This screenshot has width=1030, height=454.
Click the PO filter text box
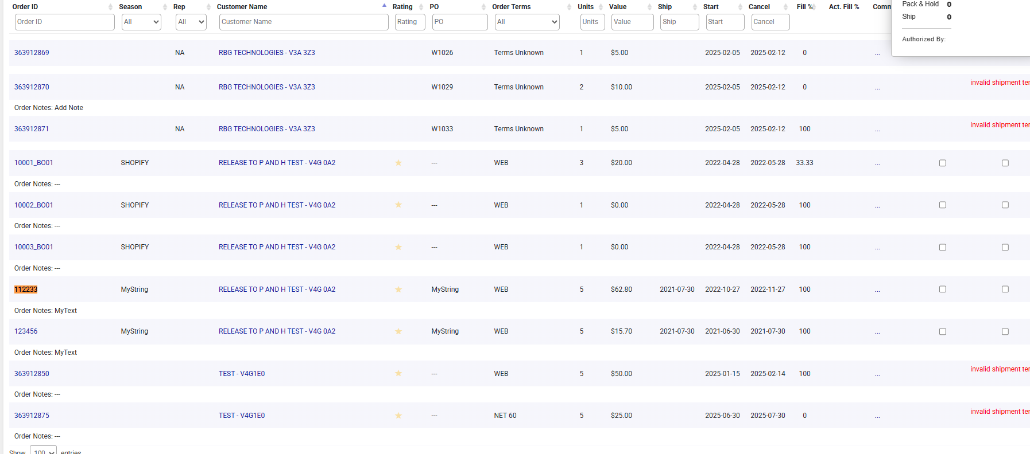pyautogui.click(x=459, y=22)
